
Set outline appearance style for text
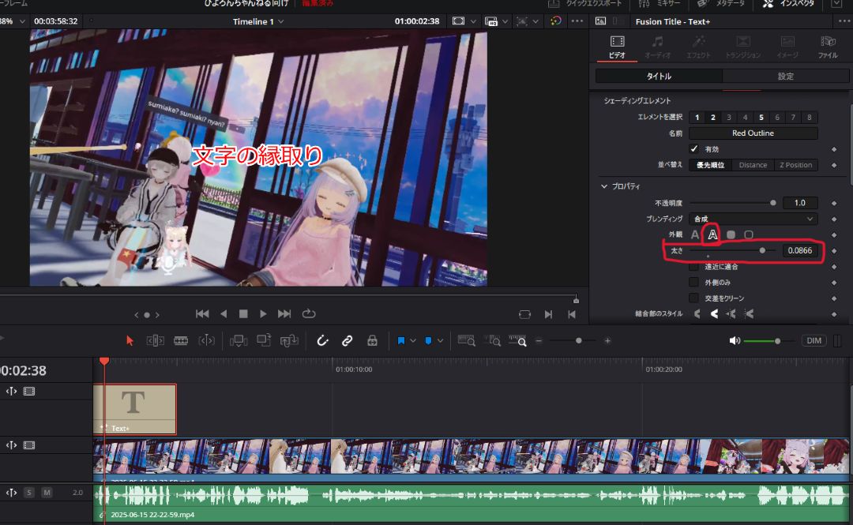point(712,234)
